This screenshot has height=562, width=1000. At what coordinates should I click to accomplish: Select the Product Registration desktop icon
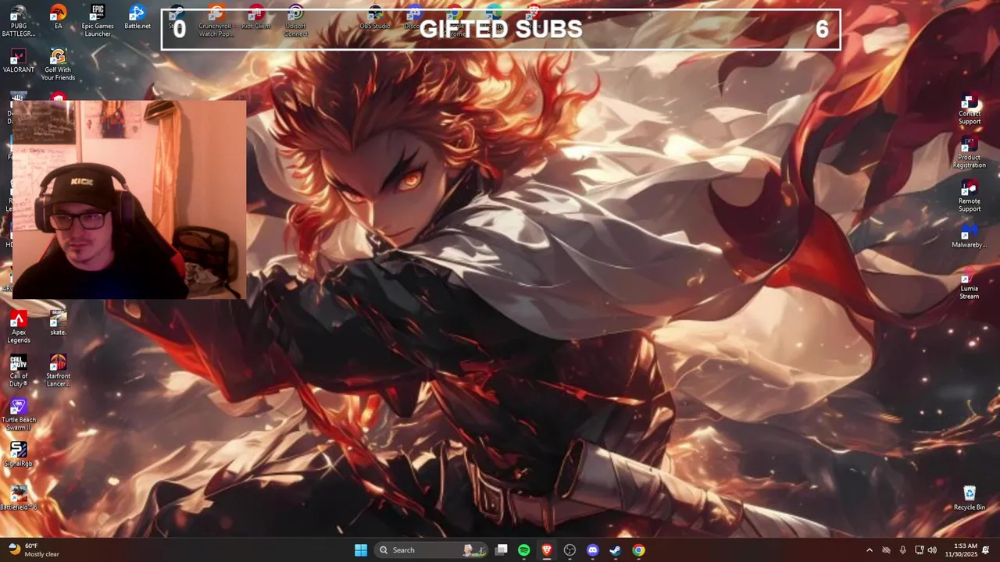[970, 153]
